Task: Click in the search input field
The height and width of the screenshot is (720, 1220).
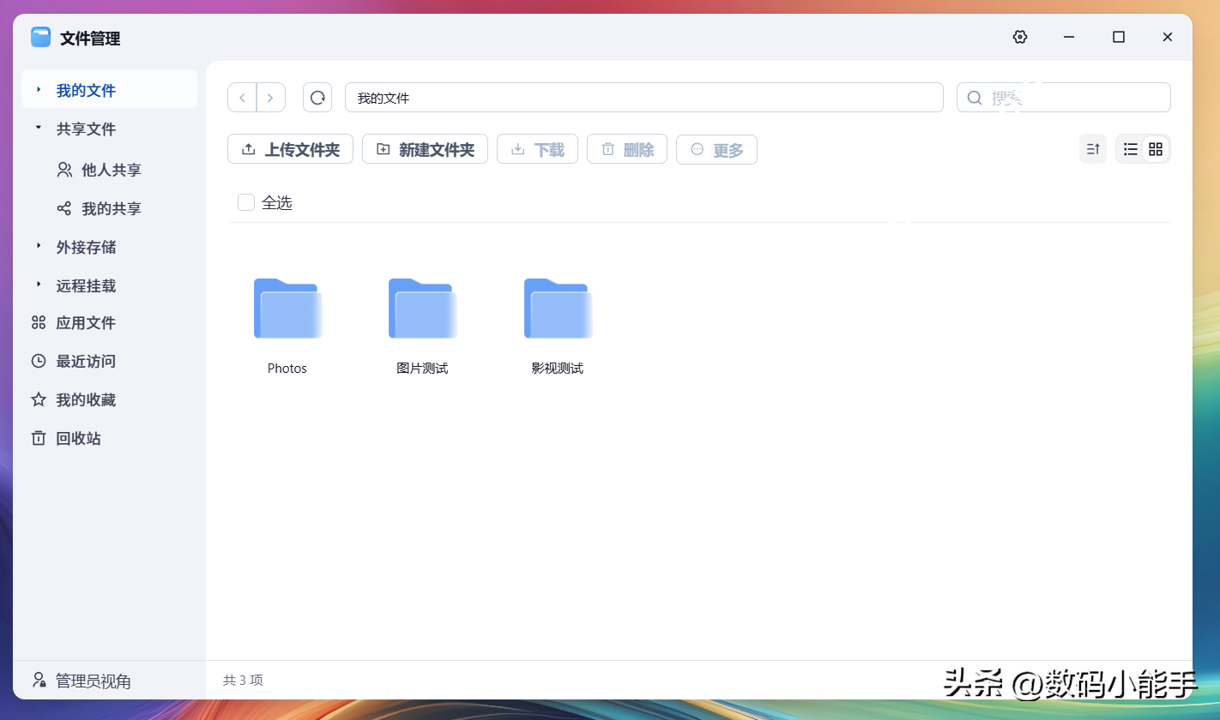Action: pos(1072,98)
